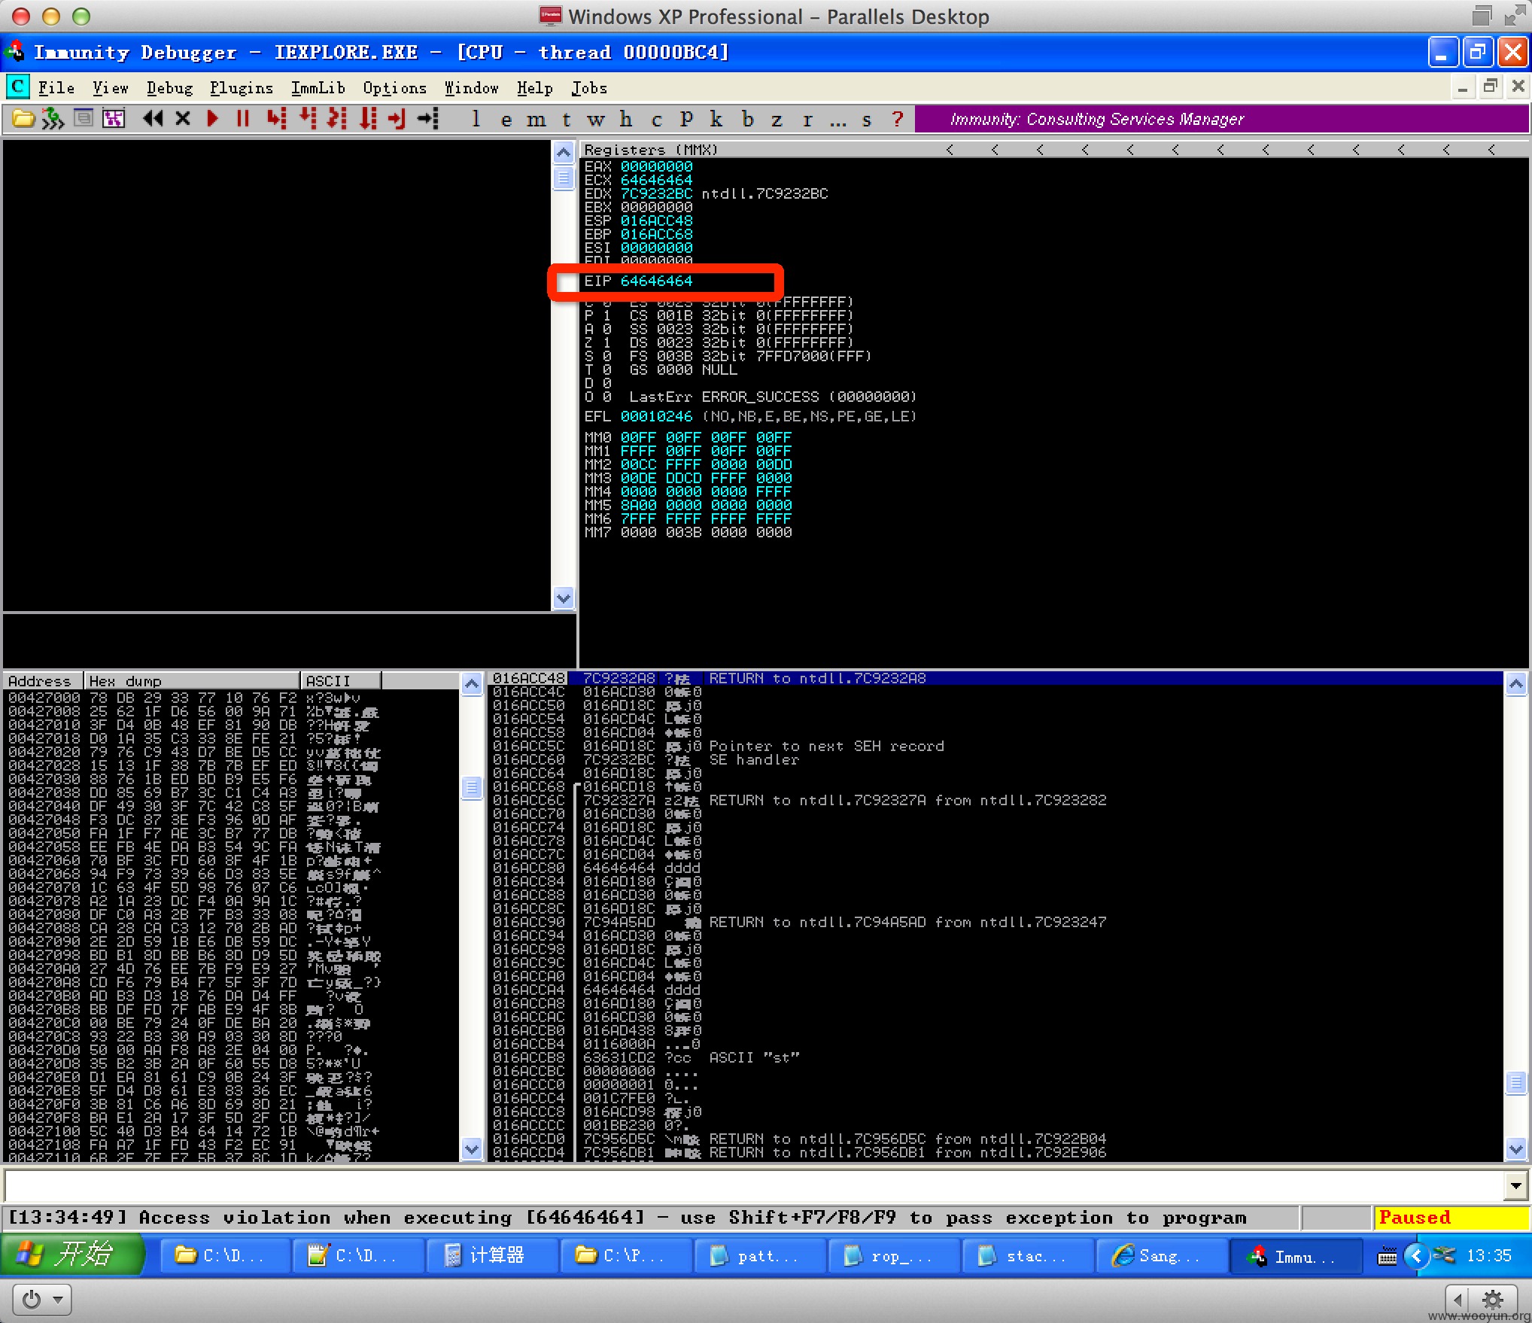Image resolution: width=1532 pixels, height=1323 pixels.
Task: Pause execution with the red pause icon
Action: coord(242,118)
